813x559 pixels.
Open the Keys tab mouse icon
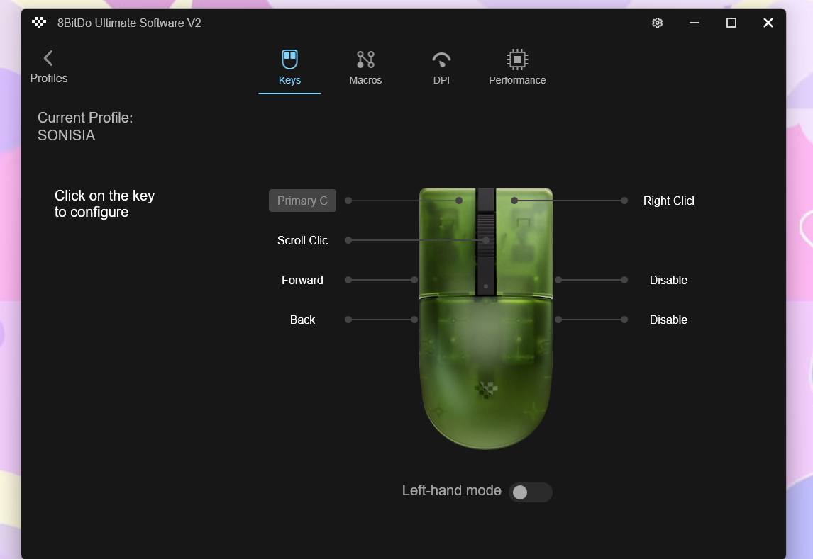click(x=289, y=60)
